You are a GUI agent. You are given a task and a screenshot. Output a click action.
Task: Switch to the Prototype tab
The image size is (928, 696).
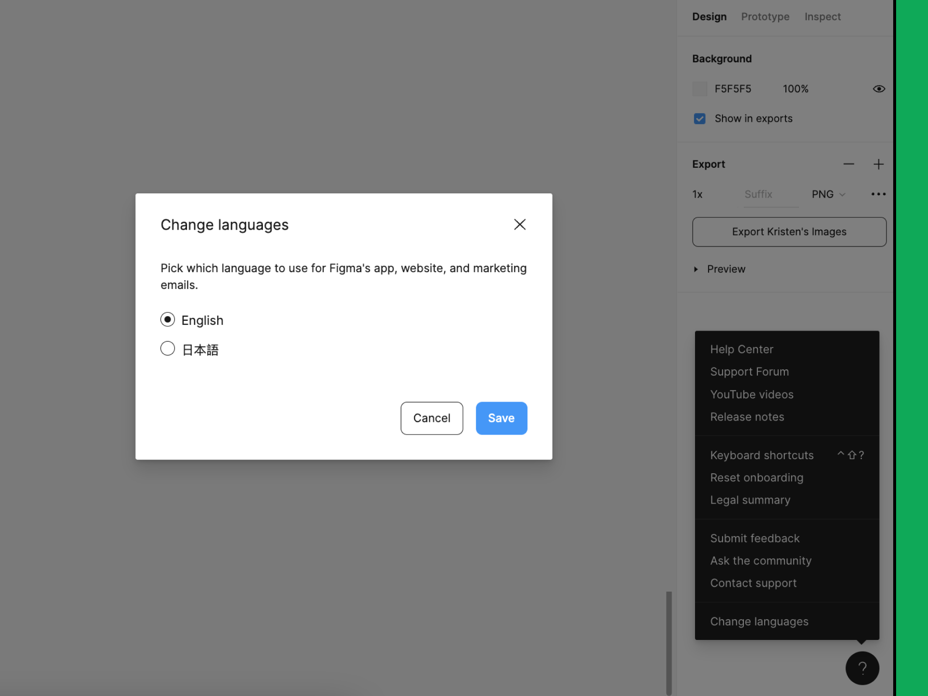point(765,16)
